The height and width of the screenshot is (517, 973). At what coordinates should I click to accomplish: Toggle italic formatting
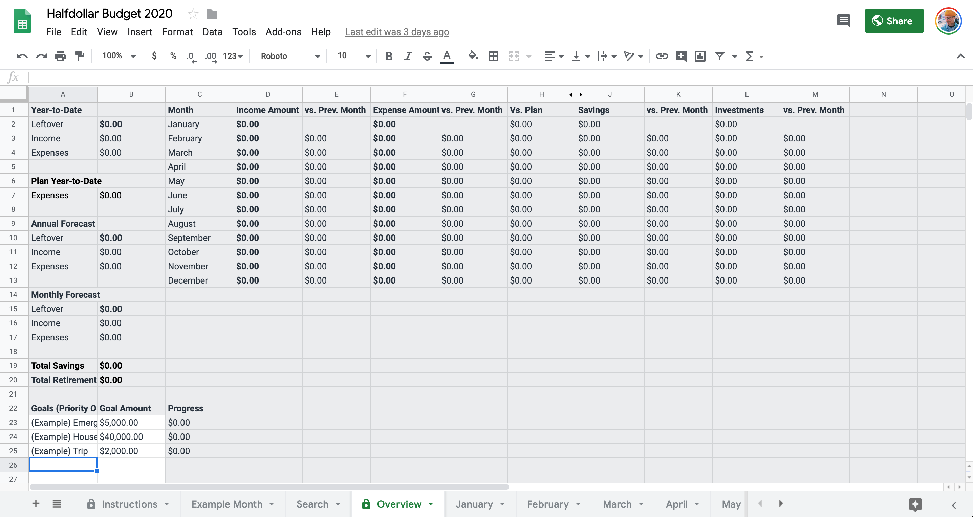point(408,56)
